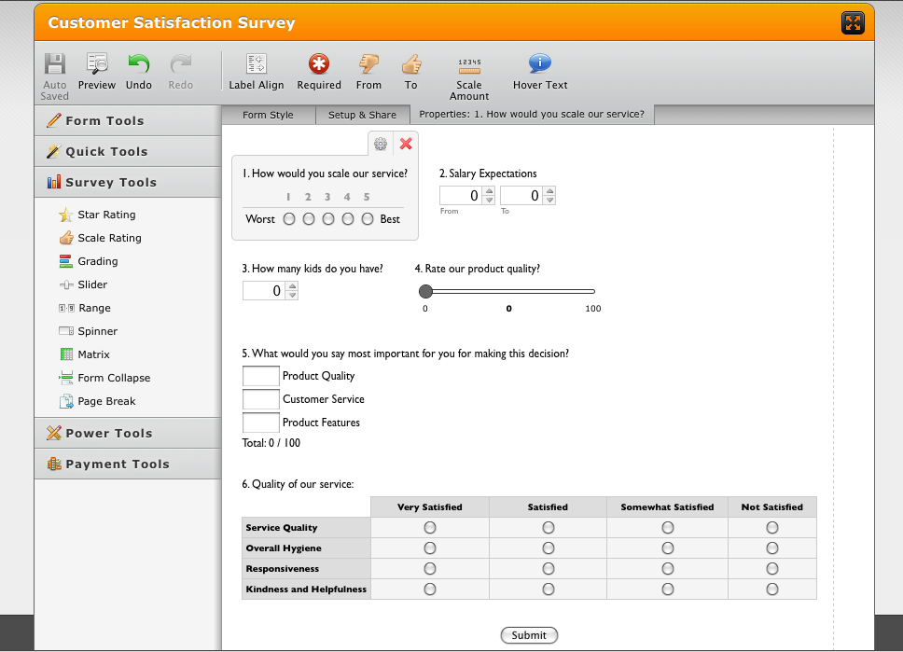
Task: Open the Setup & Share tab
Action: coord(362,115)
